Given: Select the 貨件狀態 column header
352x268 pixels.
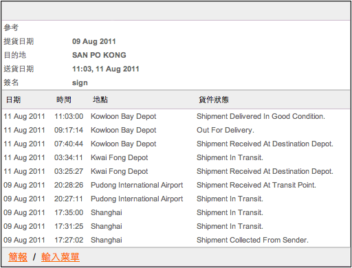Looking at the screenshot, I should point(214,100).
